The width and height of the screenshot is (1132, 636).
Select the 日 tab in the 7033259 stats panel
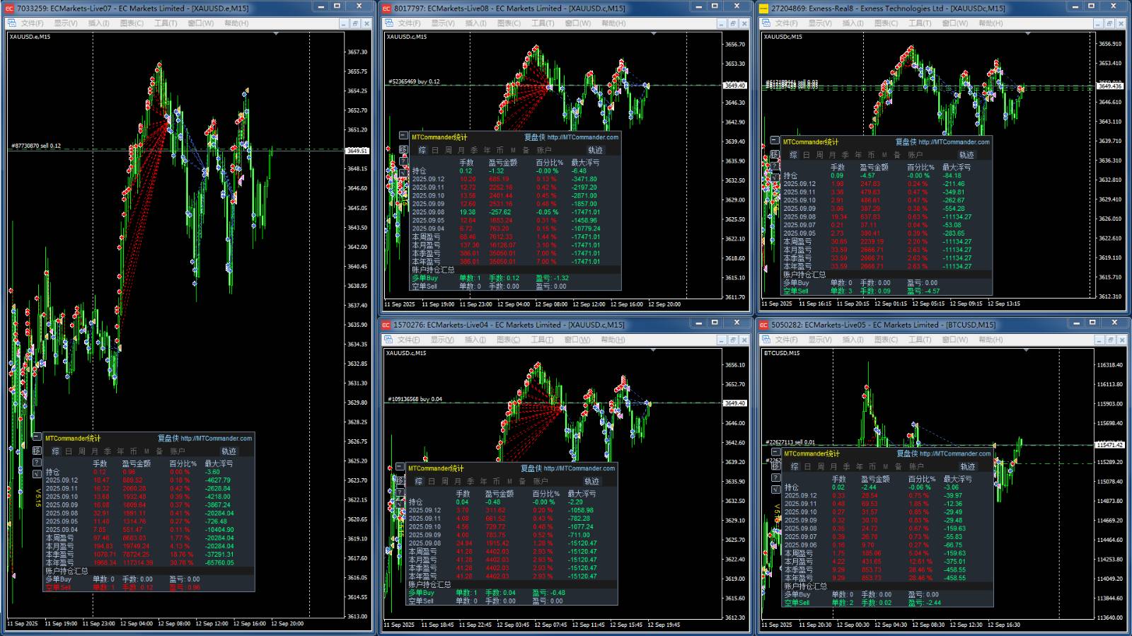pos(69,451)
